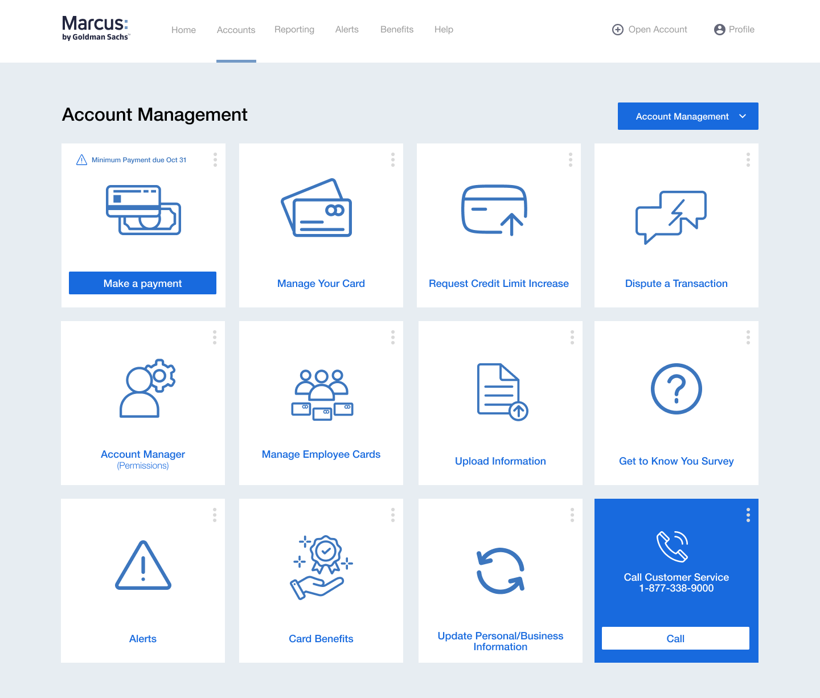Open the Alerts card three-dot menu
Screen dimensions: 820x698
coord(215,515)
